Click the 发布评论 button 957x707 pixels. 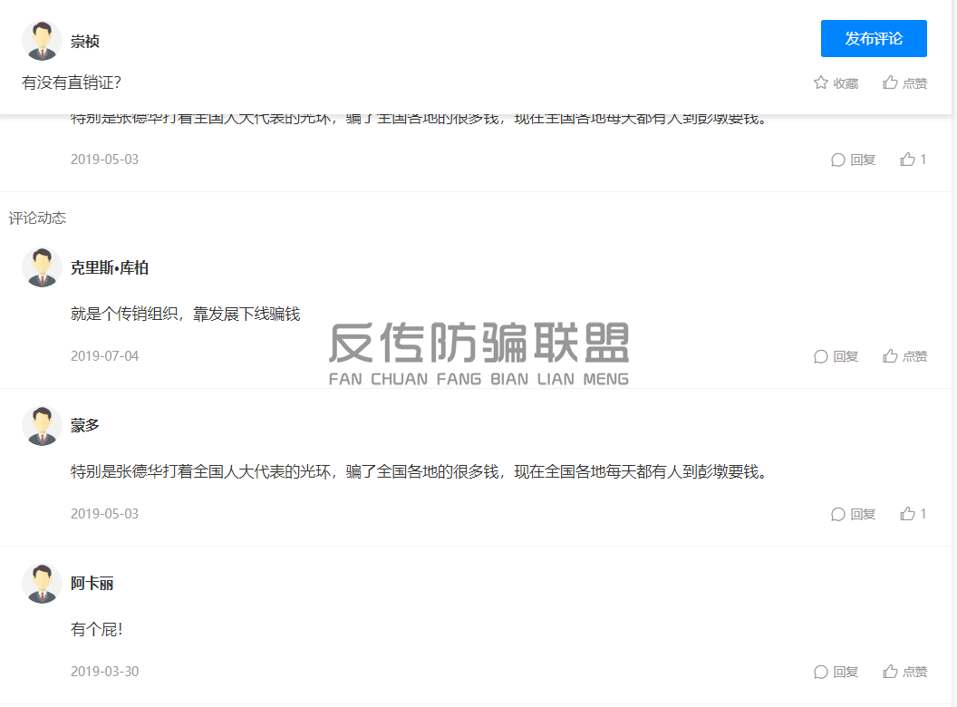tap(874, 39)
